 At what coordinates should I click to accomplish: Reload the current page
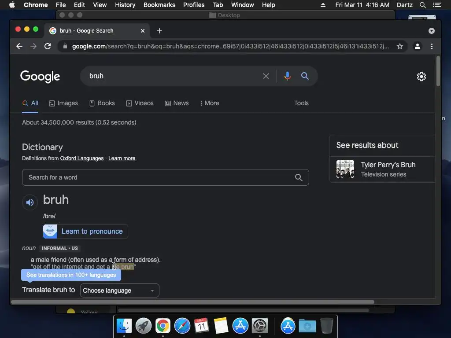point(48,46)
